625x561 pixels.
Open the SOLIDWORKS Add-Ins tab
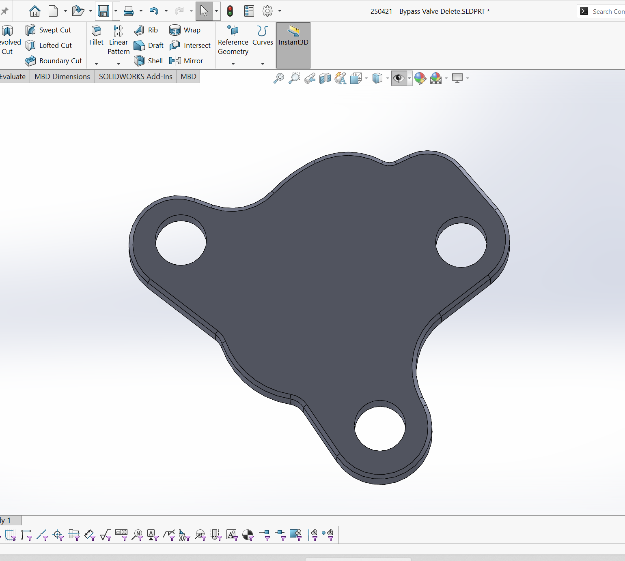136,77
